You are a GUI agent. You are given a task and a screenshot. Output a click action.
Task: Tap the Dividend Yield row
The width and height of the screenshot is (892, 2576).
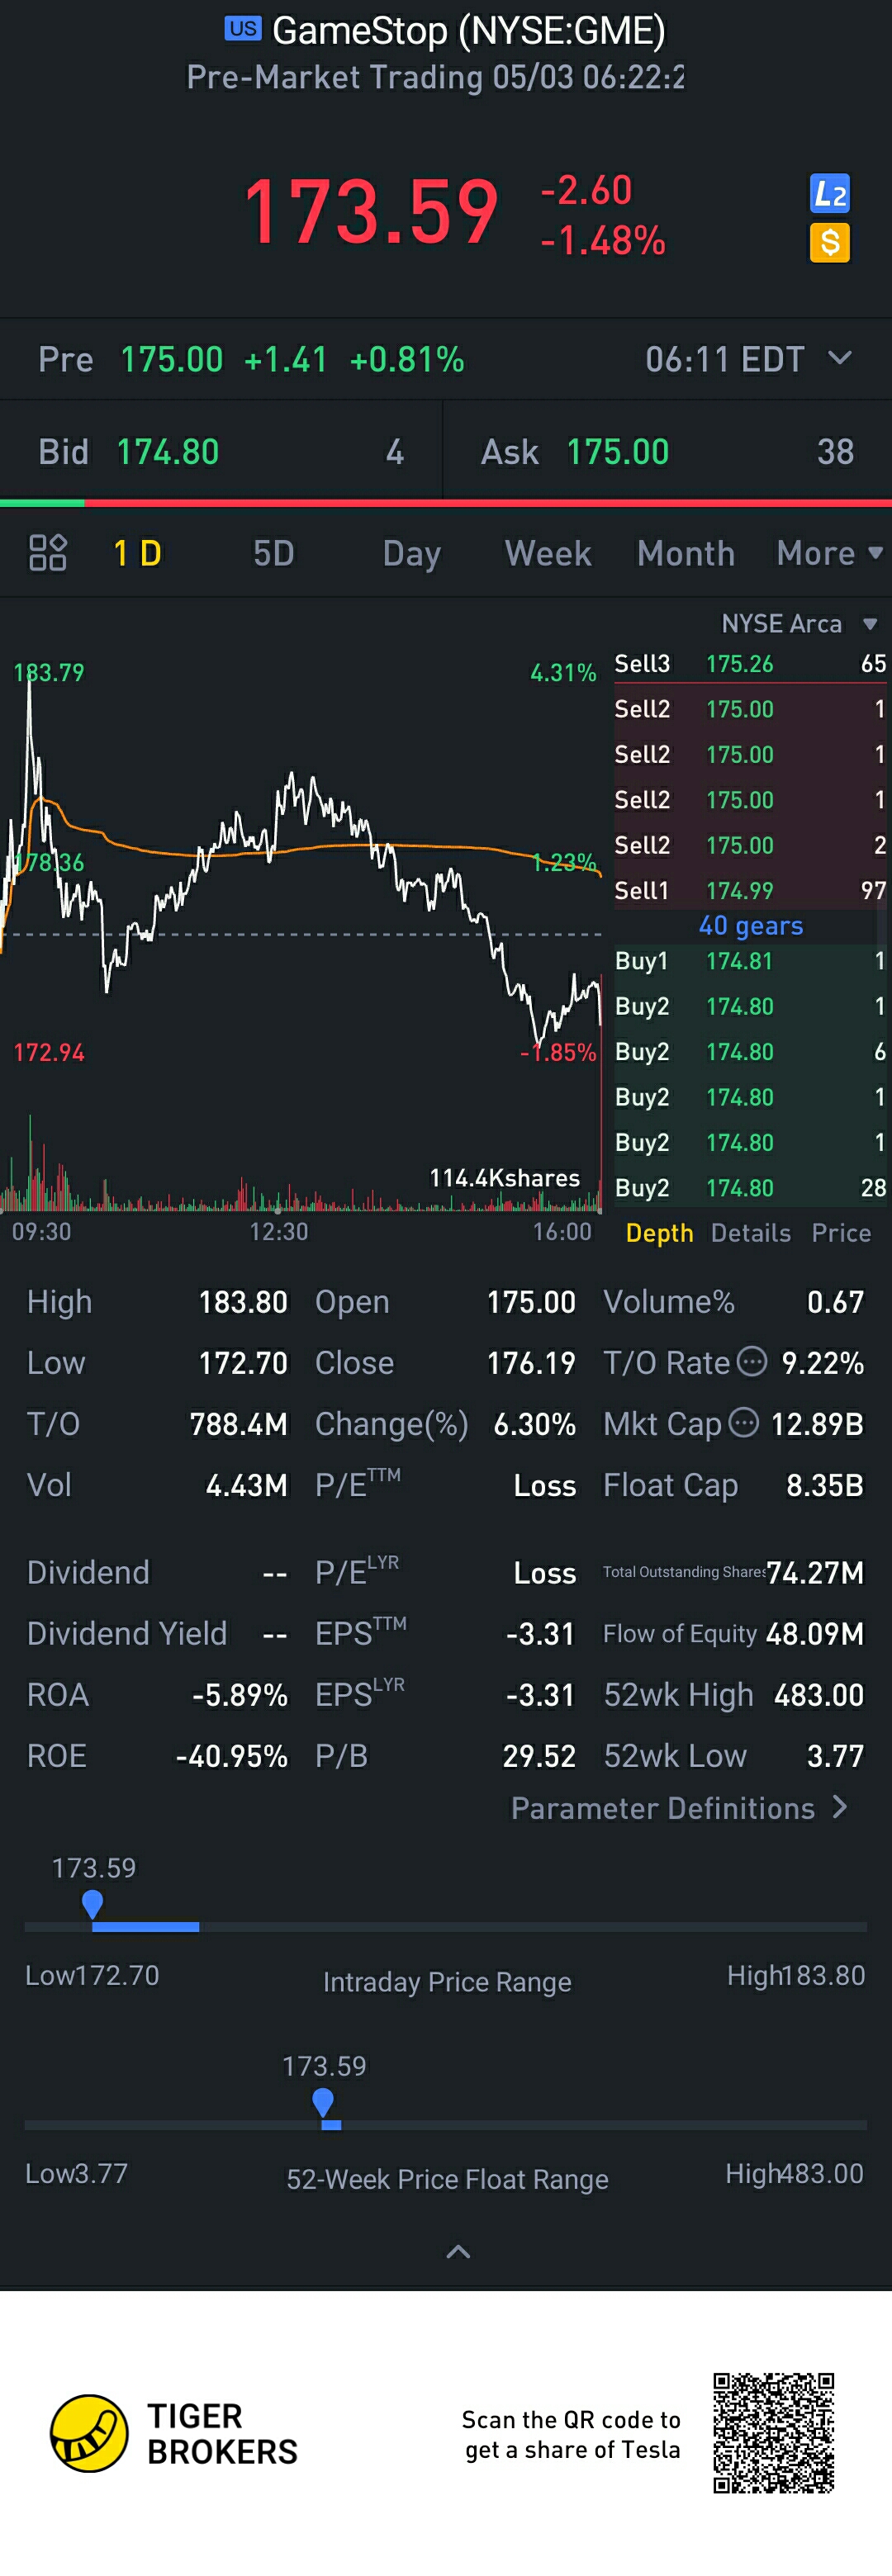pos(157,1634)
